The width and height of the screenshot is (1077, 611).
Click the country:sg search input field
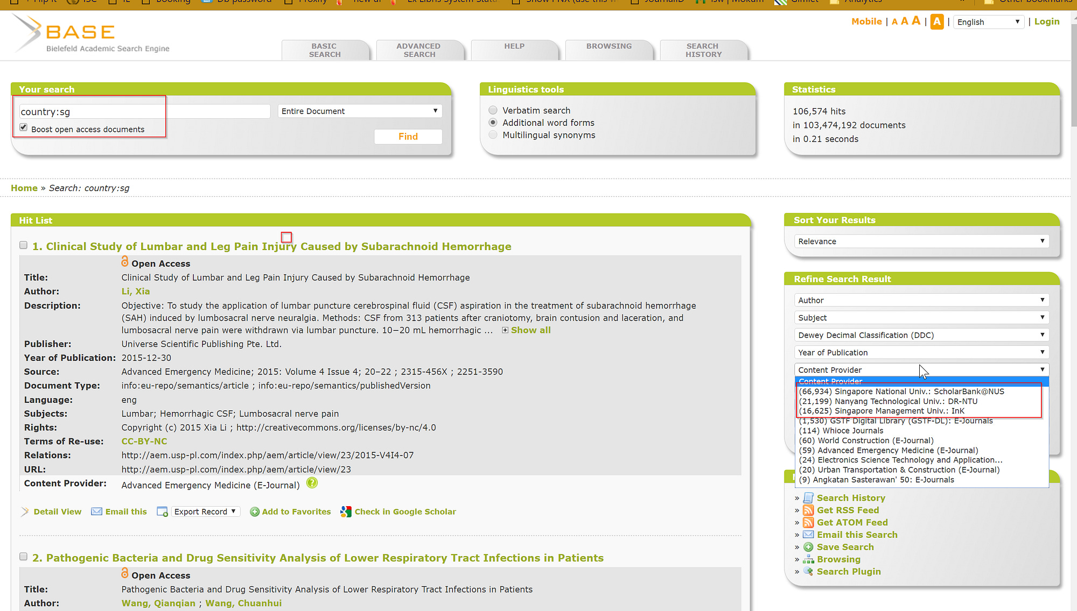pos(144,112)
